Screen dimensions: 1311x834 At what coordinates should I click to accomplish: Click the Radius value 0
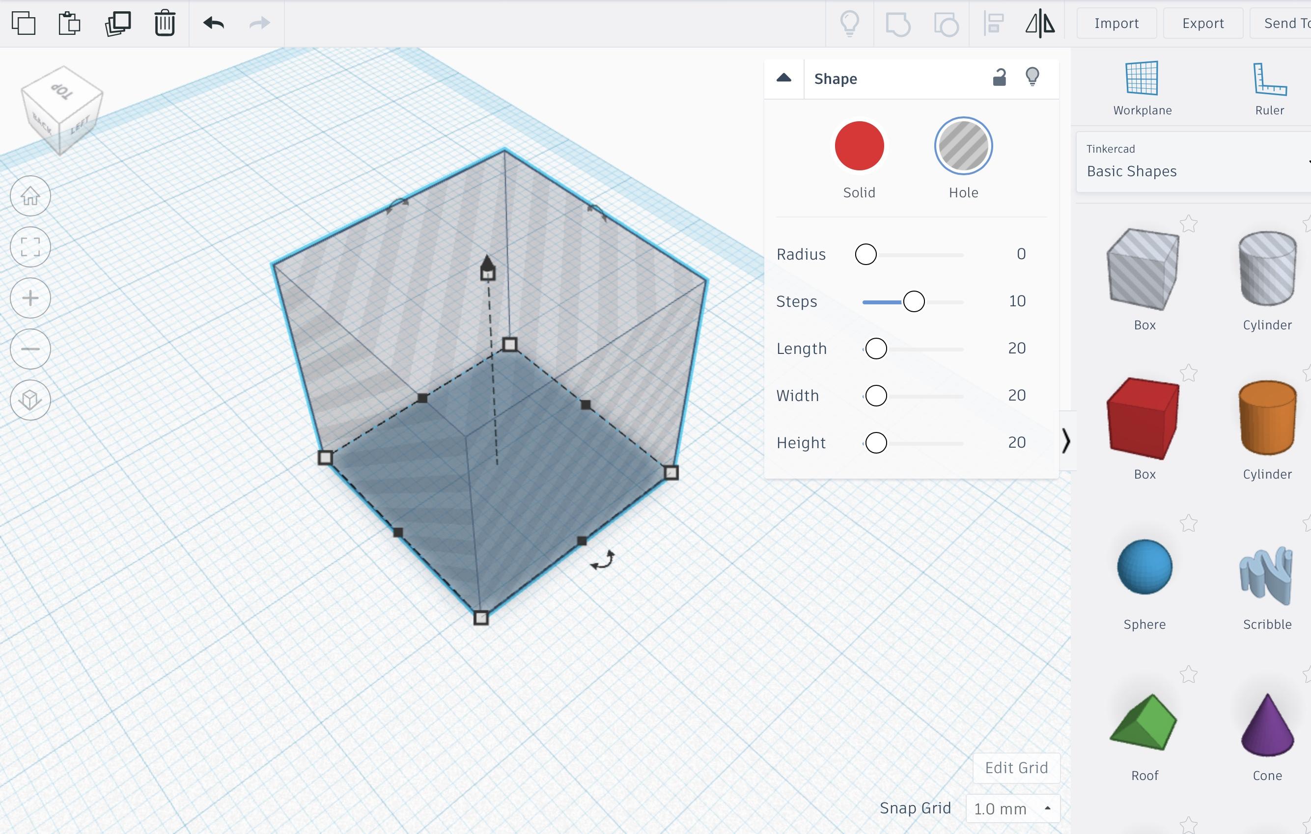point(1021,254)
